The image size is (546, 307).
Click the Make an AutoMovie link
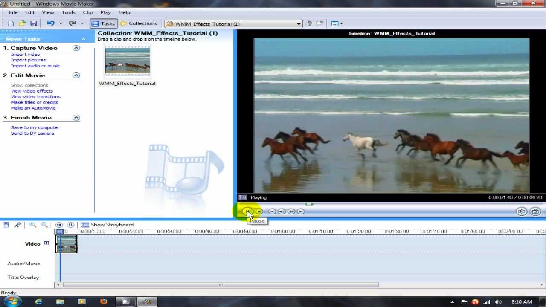(x=32, y=108)
